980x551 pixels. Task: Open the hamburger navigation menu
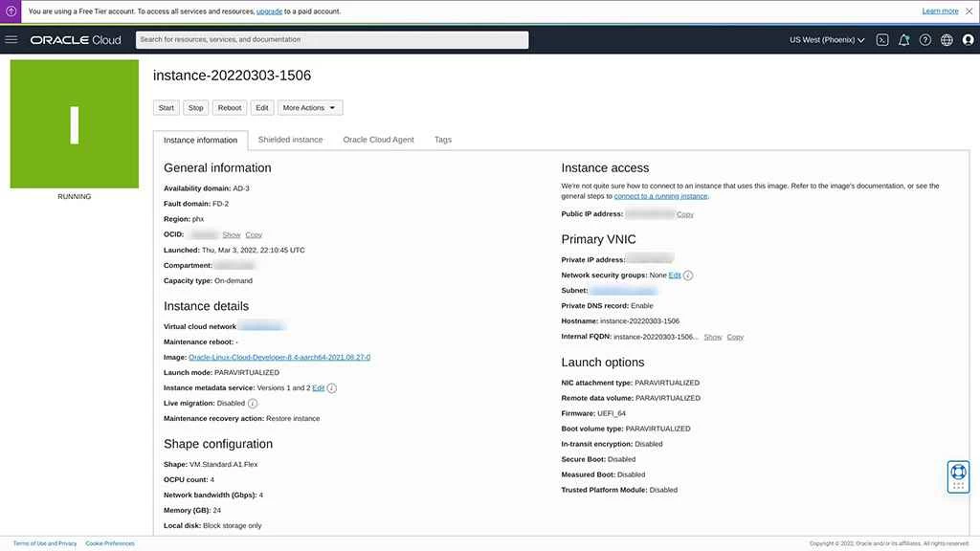click(x=11, y=40)
